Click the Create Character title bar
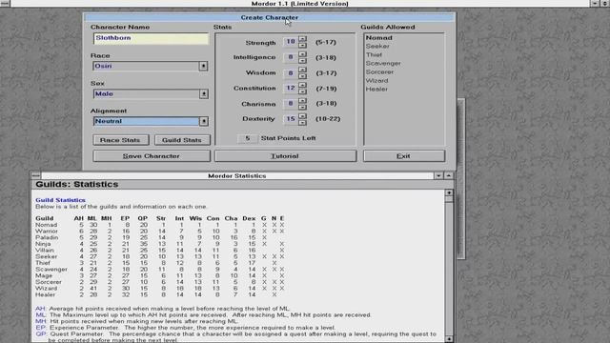This screenshot has width=610, height=343. [x=269, y=17]
